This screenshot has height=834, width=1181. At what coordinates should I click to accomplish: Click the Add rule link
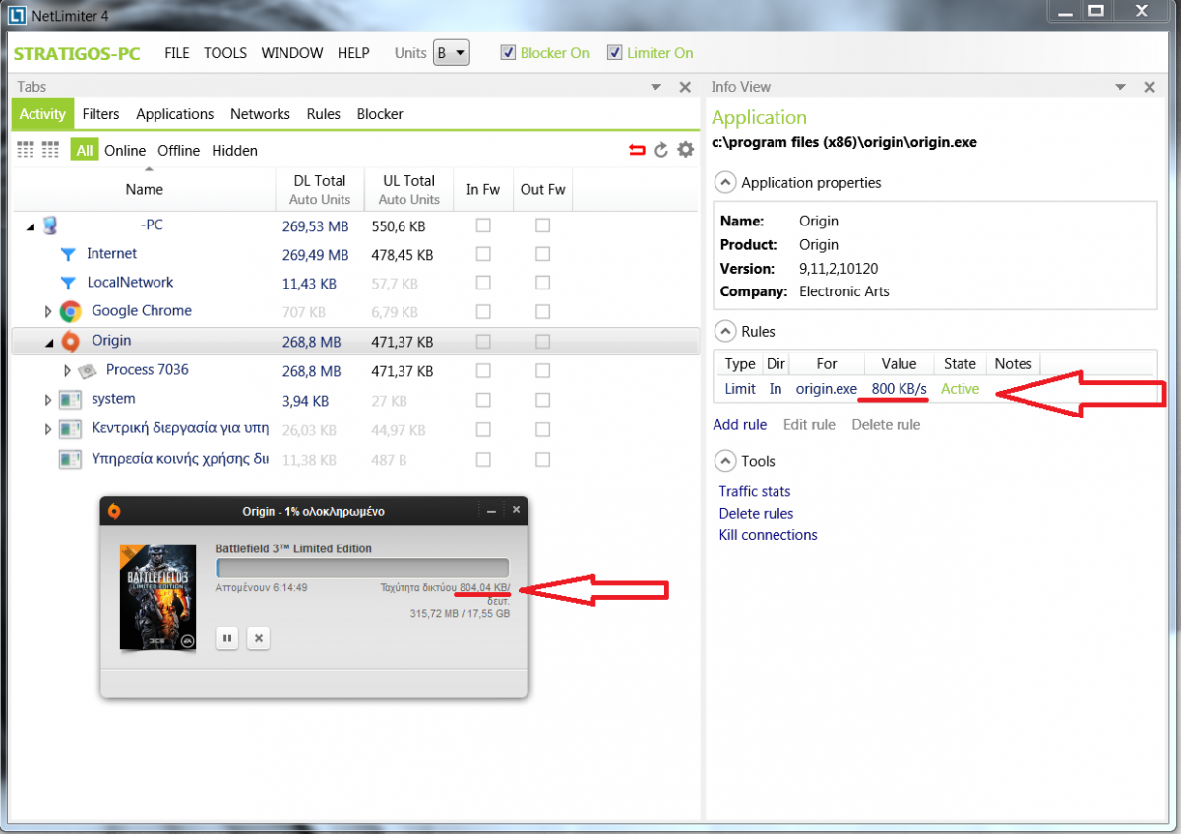pos(740,425)
